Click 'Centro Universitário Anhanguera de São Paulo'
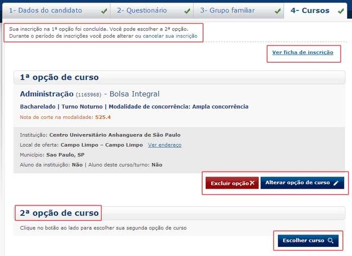Screen dimensions: 352x256 click(x=115, y=135)
